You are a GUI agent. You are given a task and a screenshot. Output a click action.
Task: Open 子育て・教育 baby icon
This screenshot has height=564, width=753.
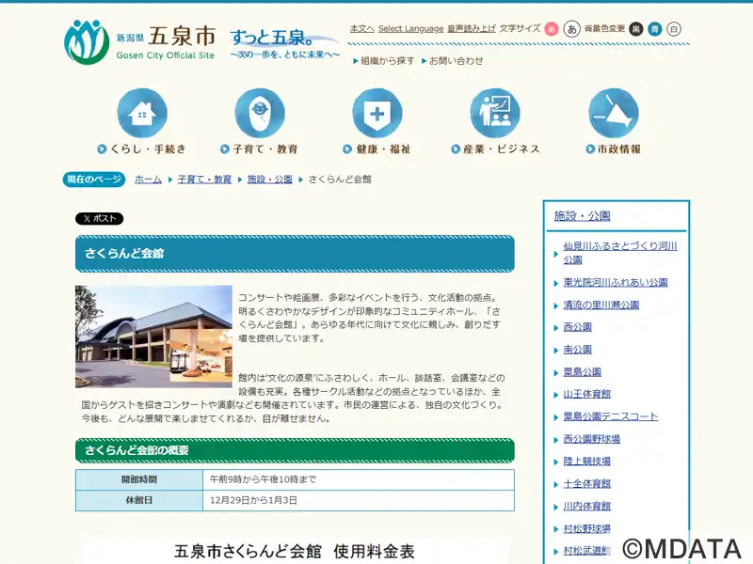coord(260,113)
